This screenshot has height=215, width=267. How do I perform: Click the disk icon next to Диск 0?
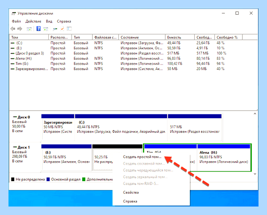point(15,117)
